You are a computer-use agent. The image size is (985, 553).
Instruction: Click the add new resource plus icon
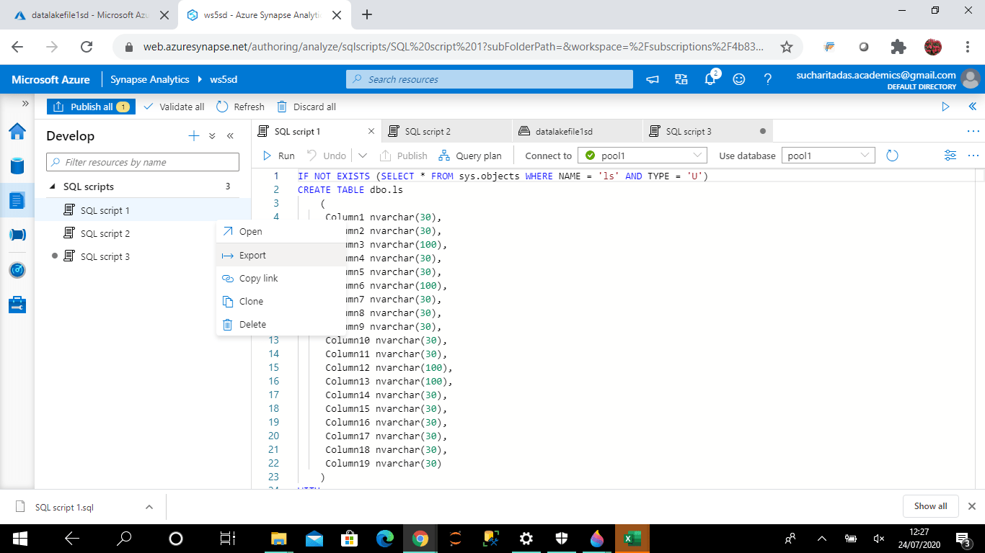tap(193, 136)
